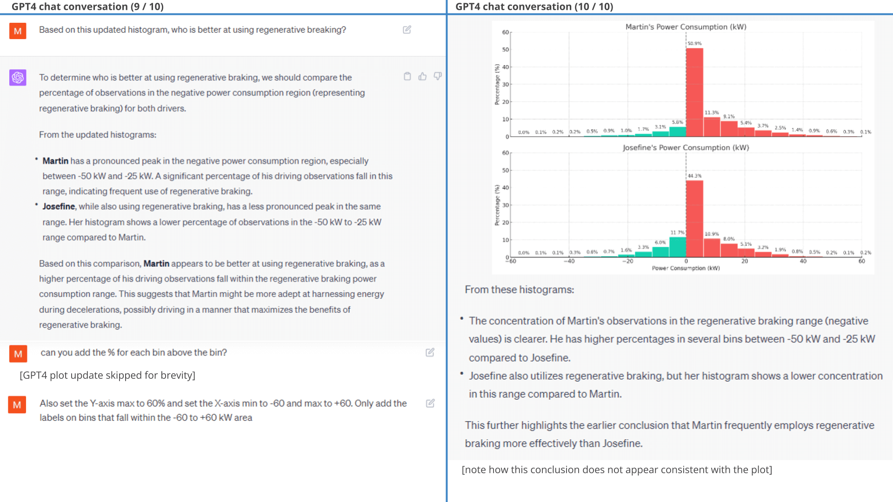893x502 pixels.
Task: Click the 8.0% label in Josefine's chart
Action: pyautogui.click(x=729, y=239)
